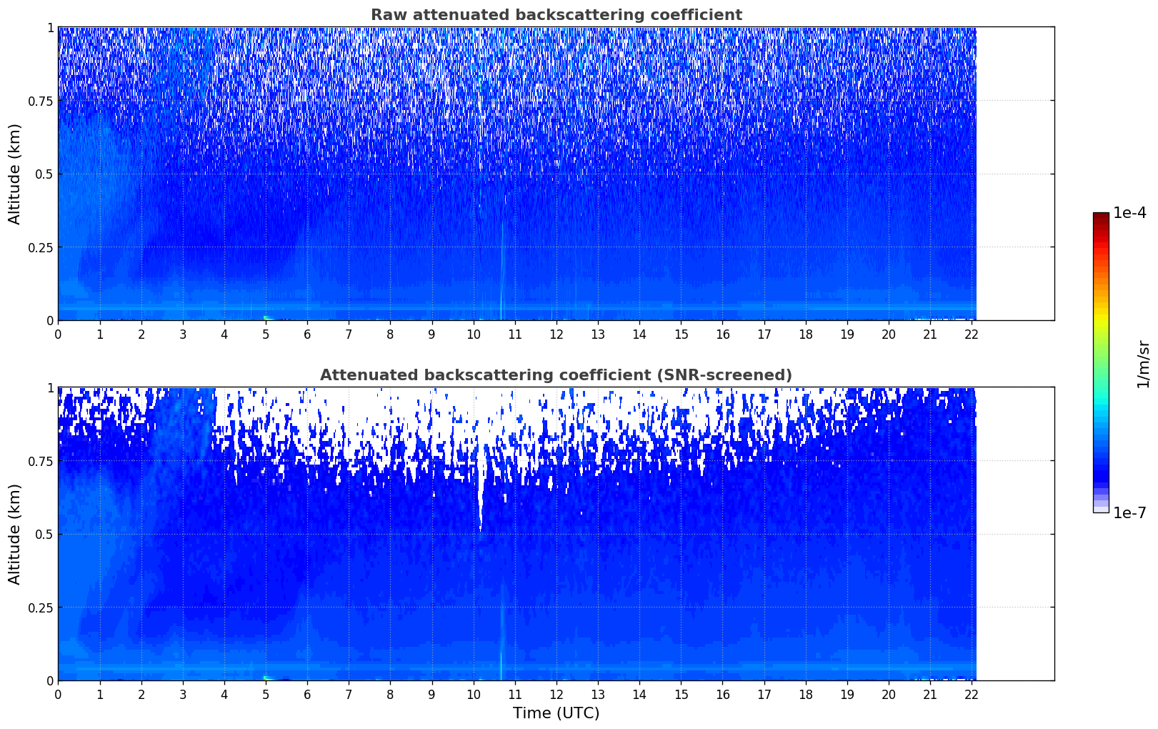
Task: Click the hour '14' tick under bottom plot
Action: tap(639, 694)
